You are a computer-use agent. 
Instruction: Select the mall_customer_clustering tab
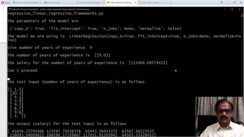pyautogui.click(x=120, y=3)
